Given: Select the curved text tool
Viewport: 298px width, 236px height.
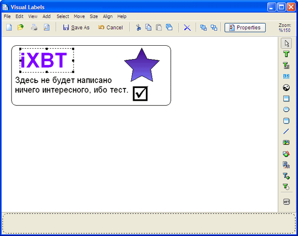Looking at the screenshot, I should (x=286, y=186).
